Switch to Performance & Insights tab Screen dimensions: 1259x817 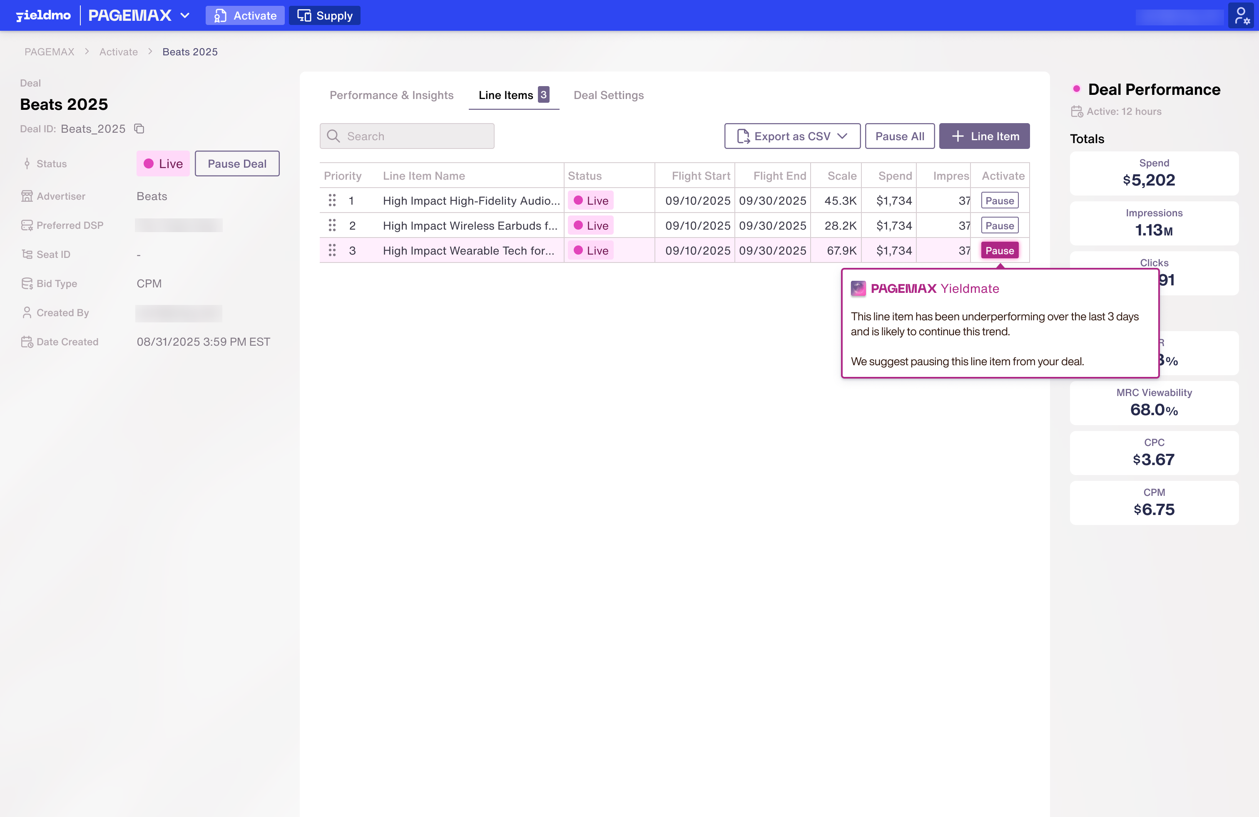click(391, 95)
